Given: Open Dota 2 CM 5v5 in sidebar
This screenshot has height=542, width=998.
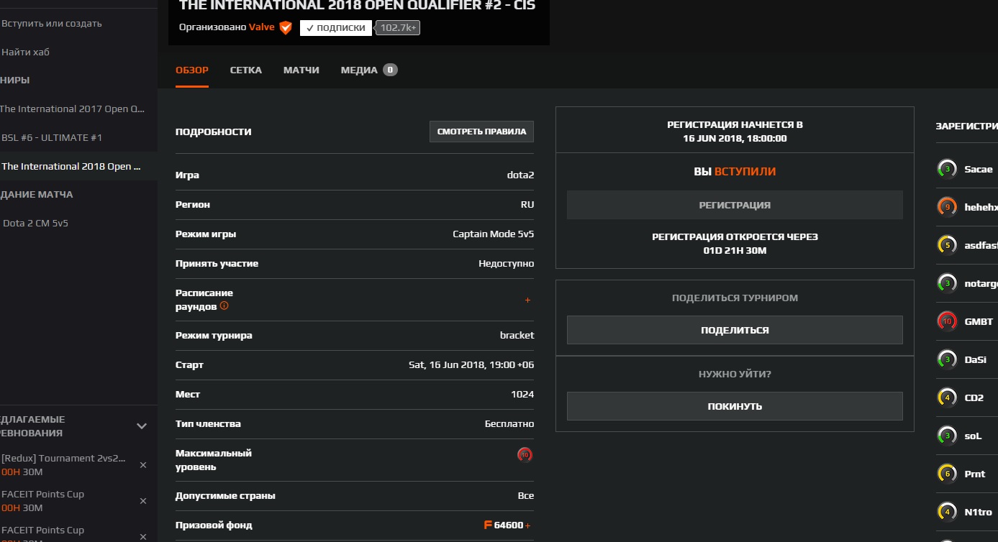Looking at the screenshot, I should click(35, 223).
